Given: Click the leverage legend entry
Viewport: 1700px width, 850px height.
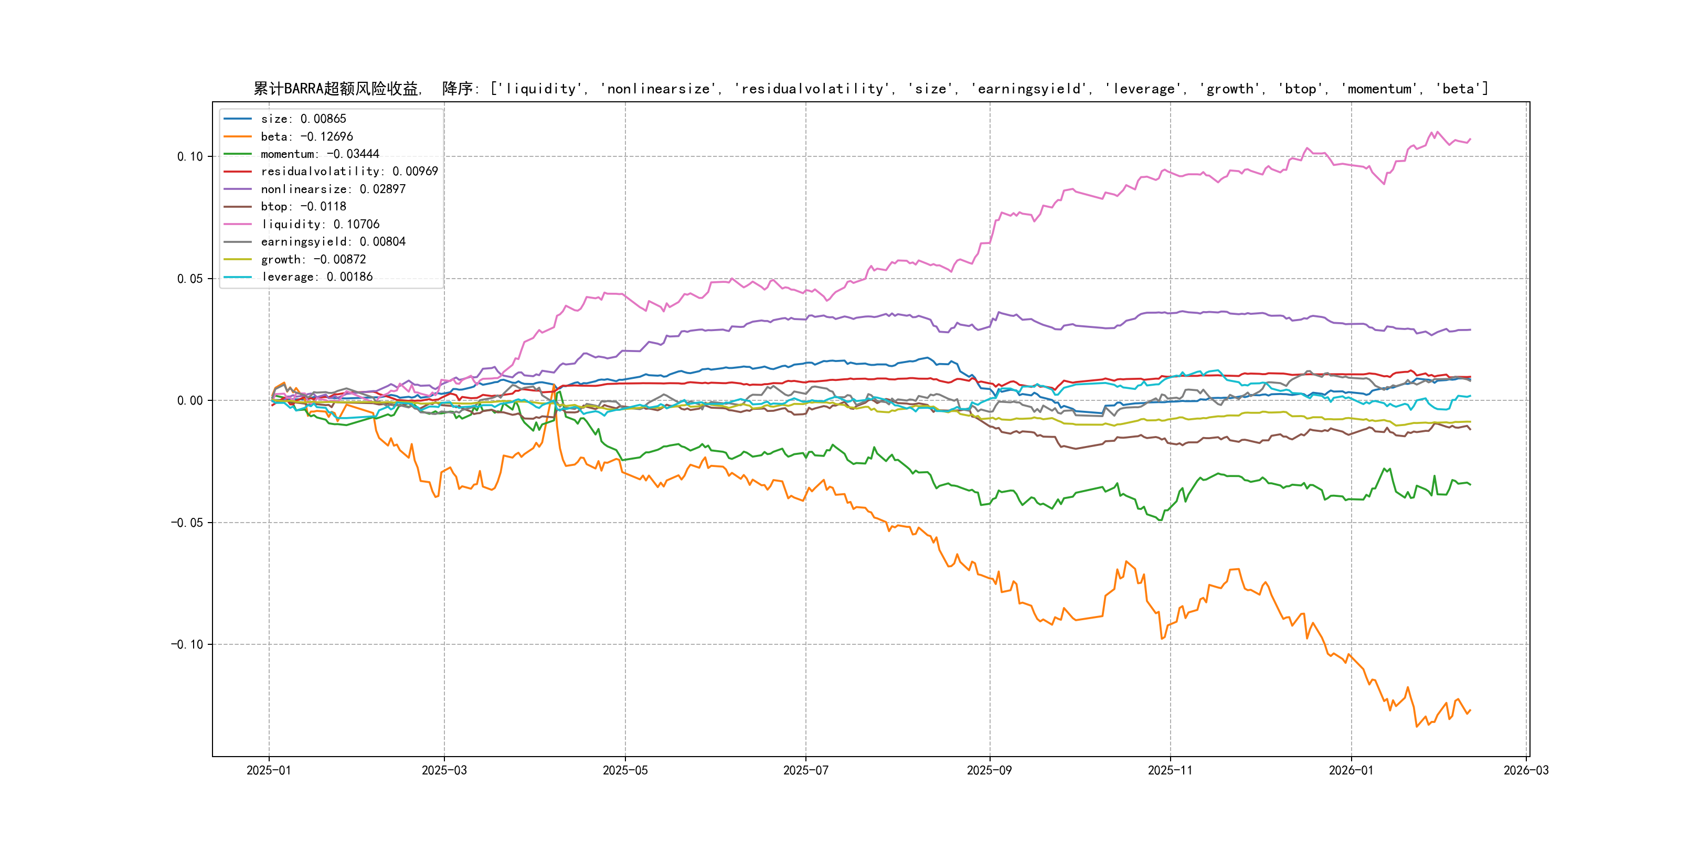Looking at the screenshot, I should [316, 277].
